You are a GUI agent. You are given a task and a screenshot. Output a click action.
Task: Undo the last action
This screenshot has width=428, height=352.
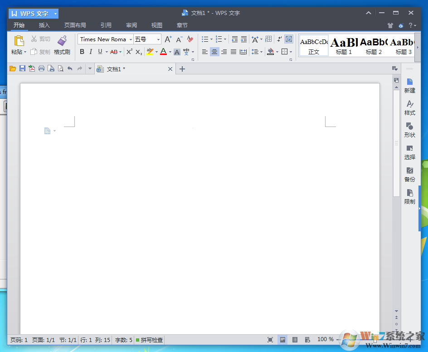71,68
